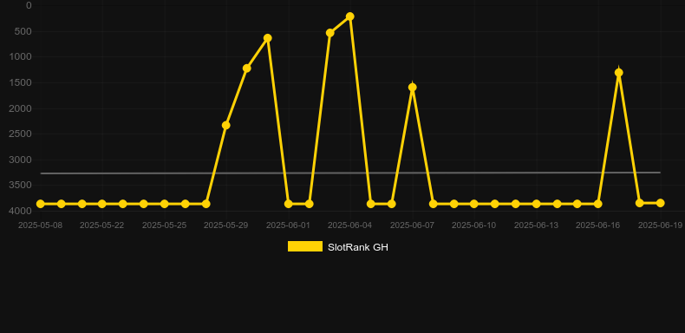Select the spike data point at 2025-06-07
This screenshot has height=333, width=685.
(413, 88)
